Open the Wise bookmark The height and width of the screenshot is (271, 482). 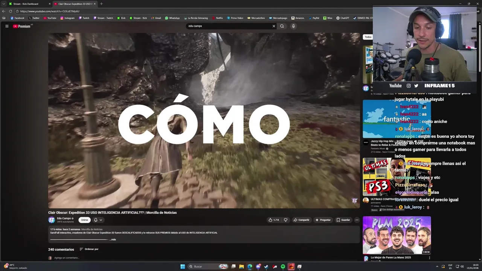pos(328,18)
